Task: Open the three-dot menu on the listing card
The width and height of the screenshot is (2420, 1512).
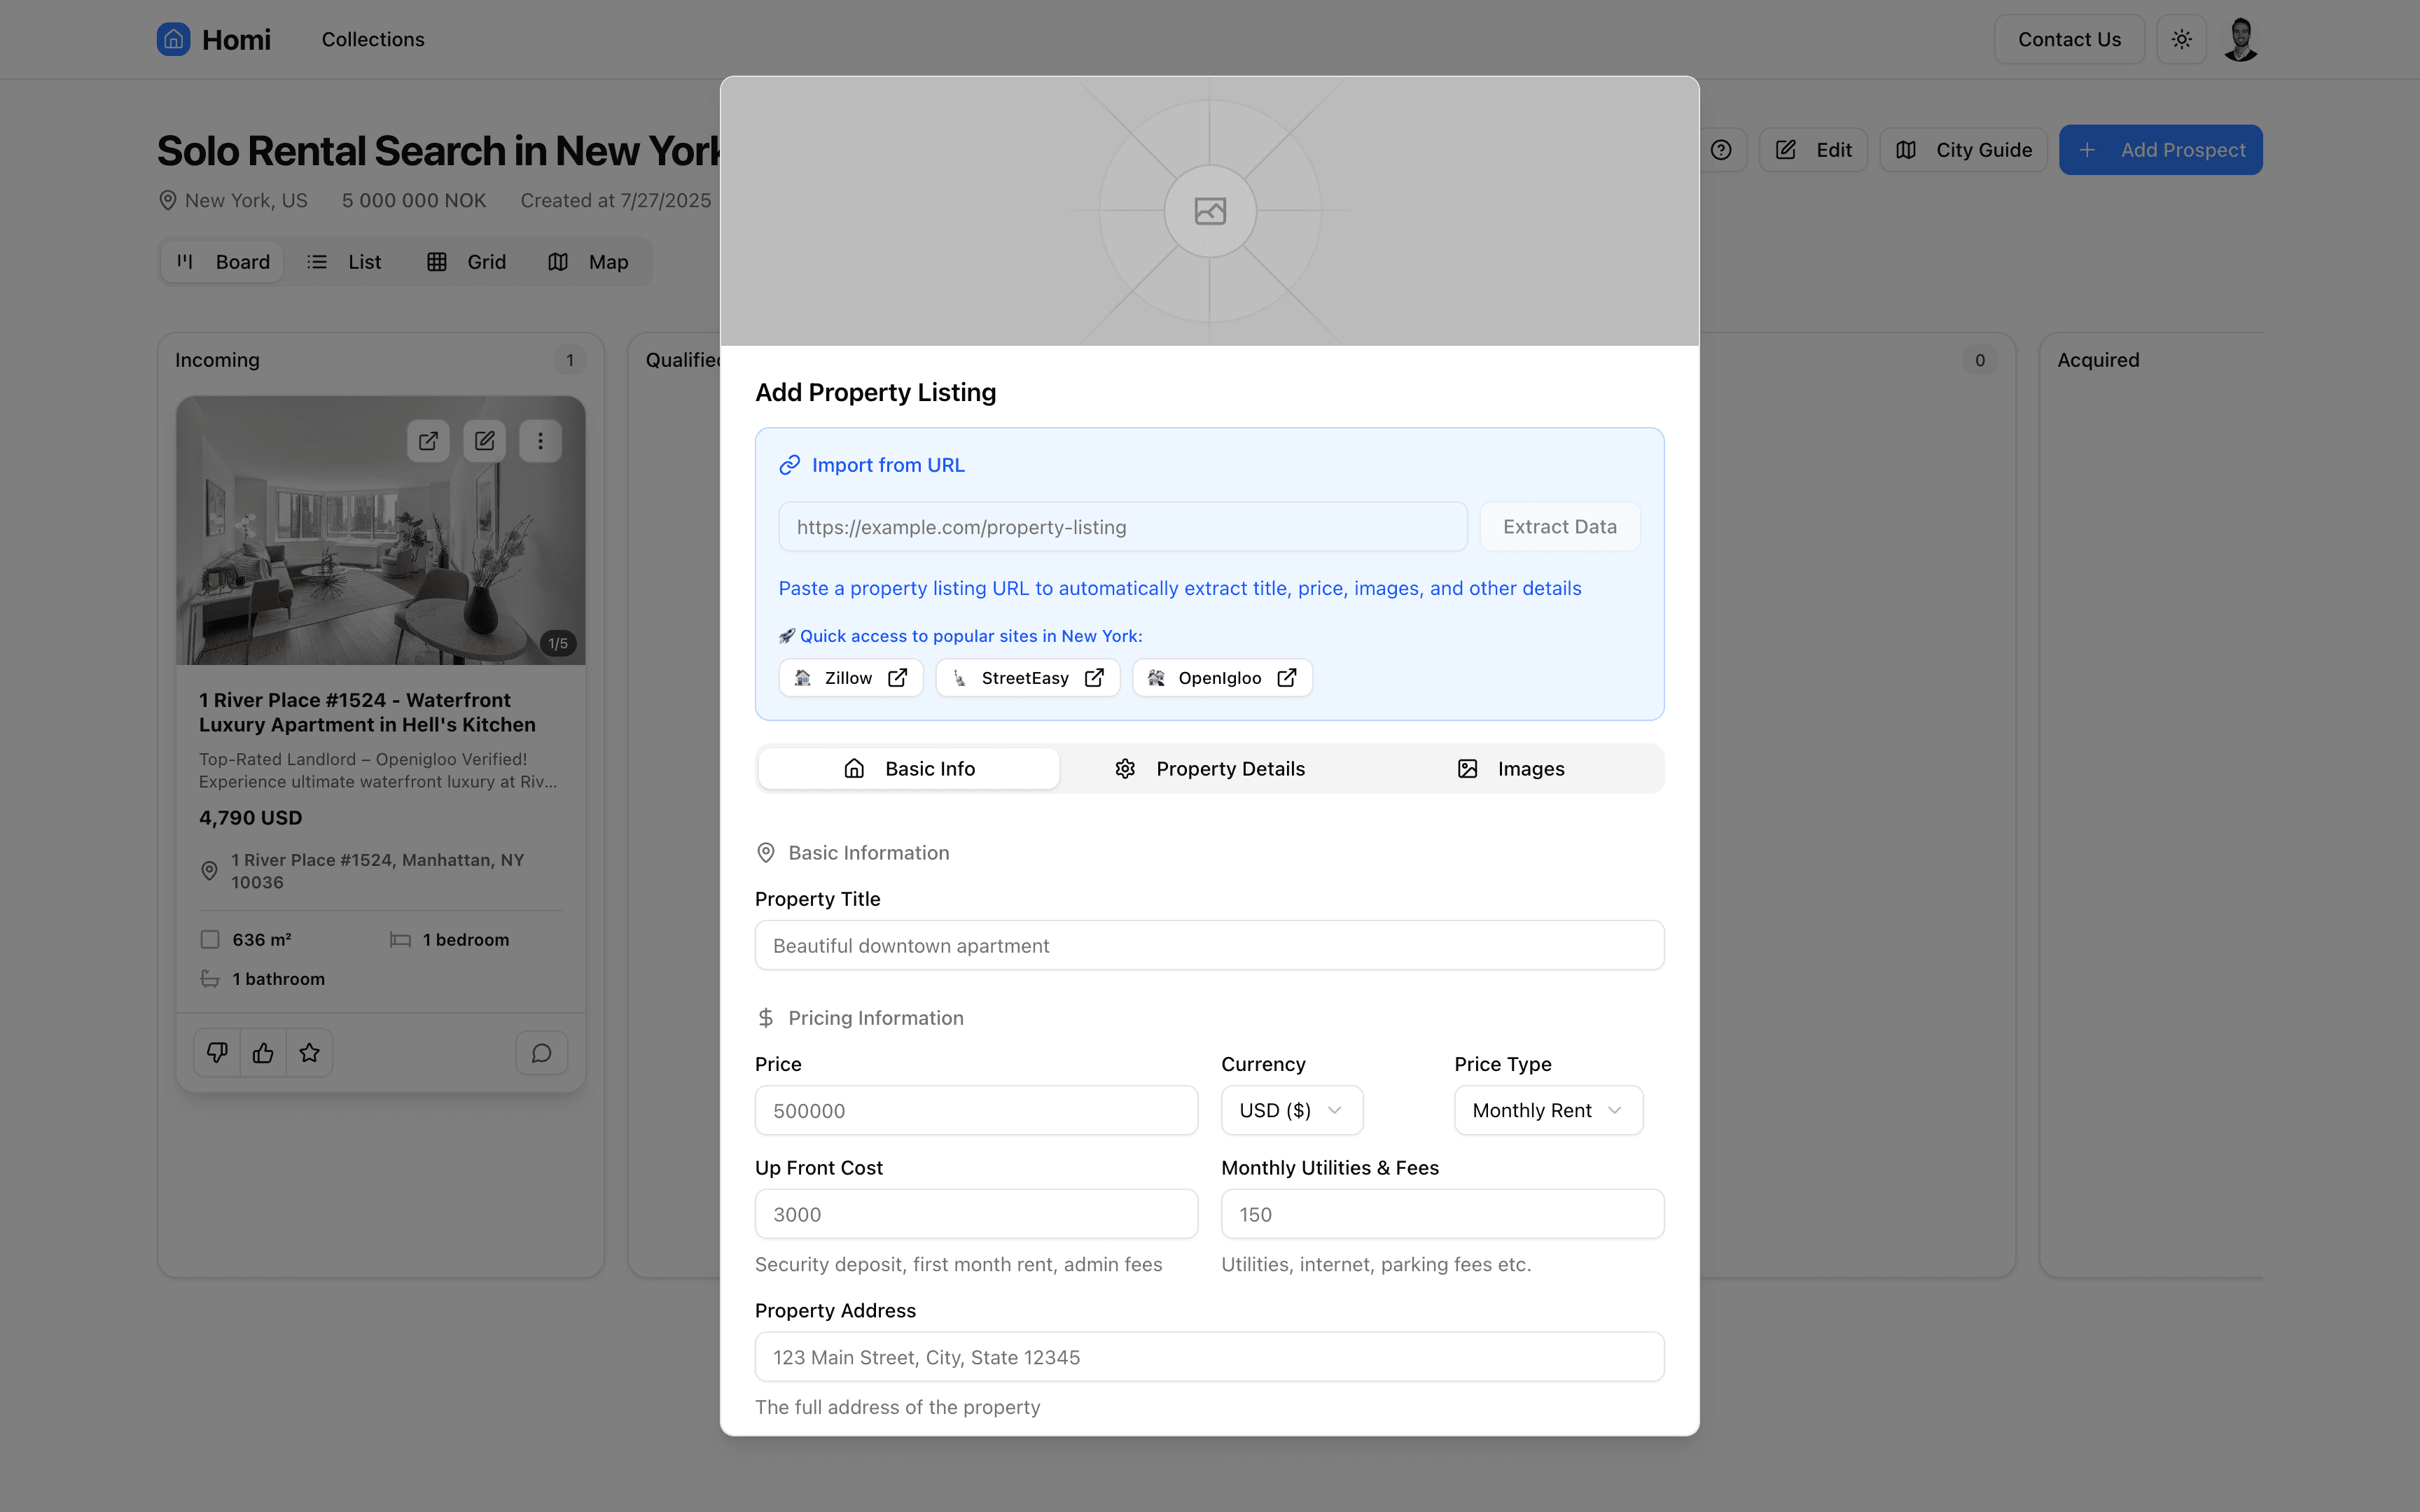Action: 541,441
